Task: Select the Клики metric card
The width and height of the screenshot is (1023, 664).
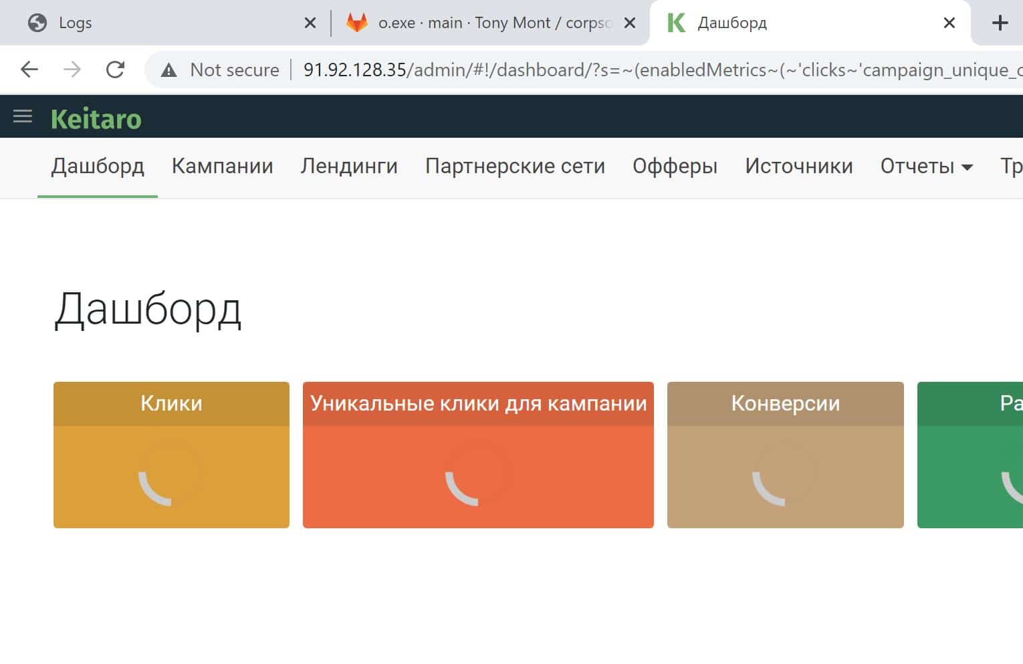Action: 171,455
